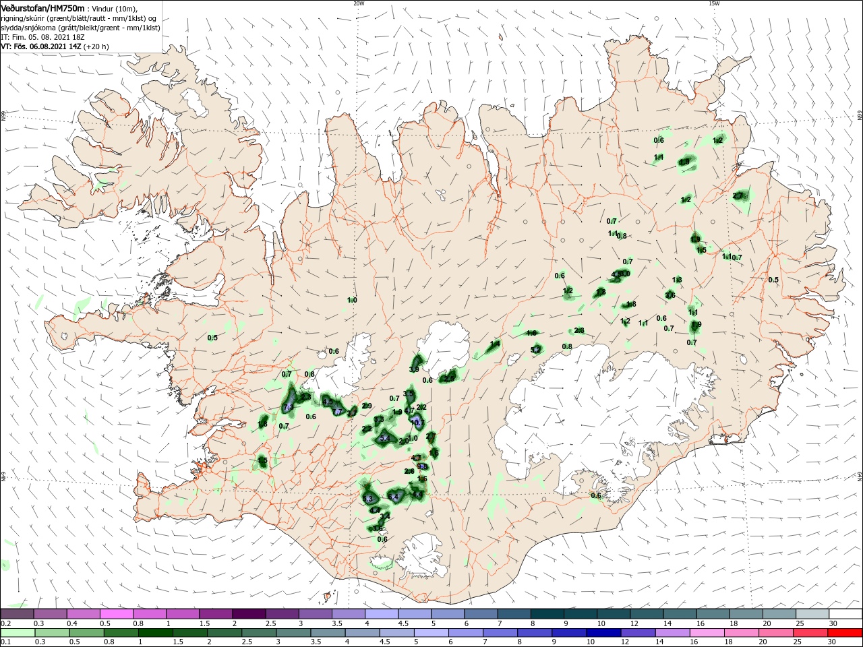Click the '0.2' label in the top legend row
The height and width of the screenshot is (647, 863).
(5, 623)
